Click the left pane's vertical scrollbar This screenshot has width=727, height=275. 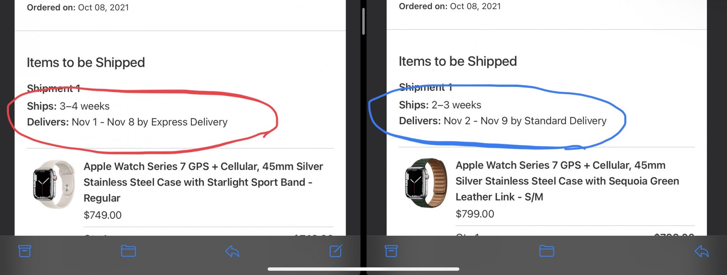click(x=363, y=21)
